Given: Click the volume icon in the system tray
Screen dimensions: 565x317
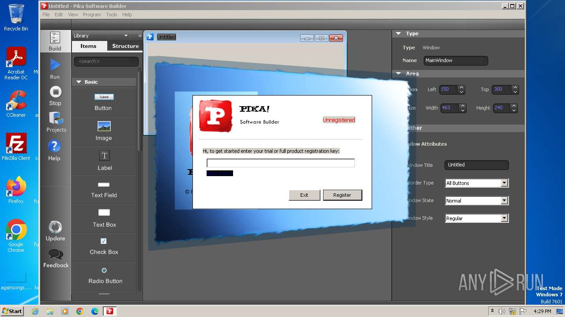Looking at the screenshot, I should pos(502,311).
